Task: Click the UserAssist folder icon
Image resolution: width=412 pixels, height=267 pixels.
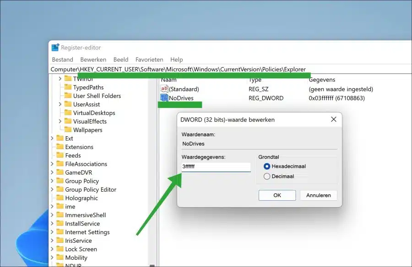Action: point(68,104)
